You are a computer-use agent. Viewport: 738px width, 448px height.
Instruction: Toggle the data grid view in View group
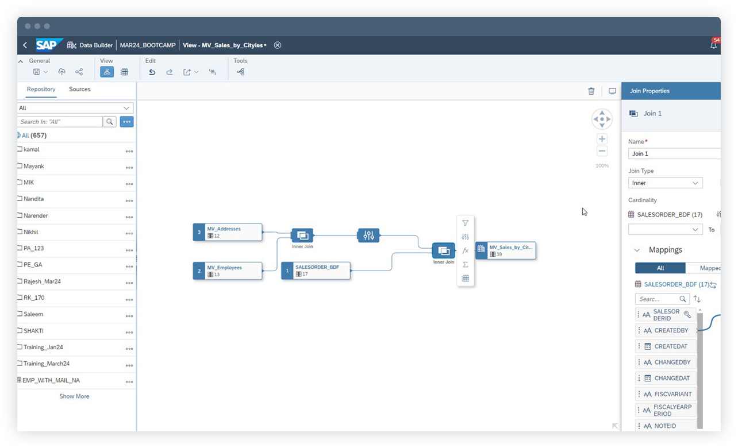tap(124, 71)
